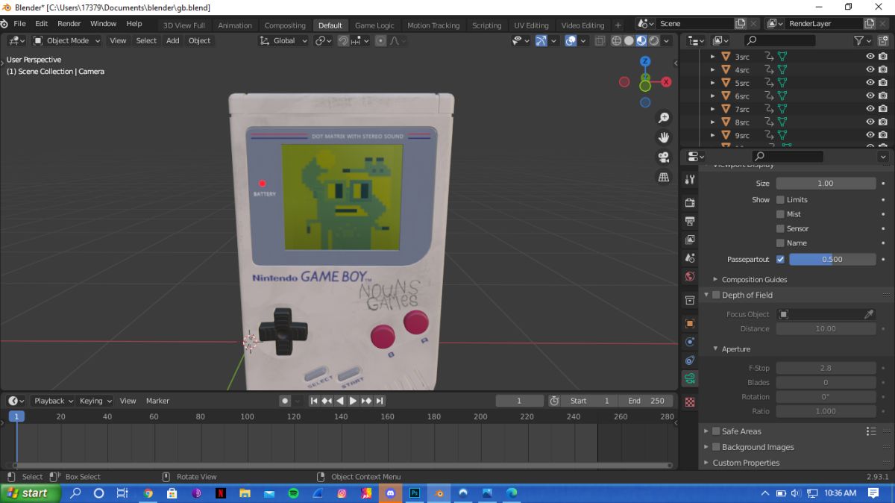
Task: Open the Playback dropdown
Action: click(54, 401)
